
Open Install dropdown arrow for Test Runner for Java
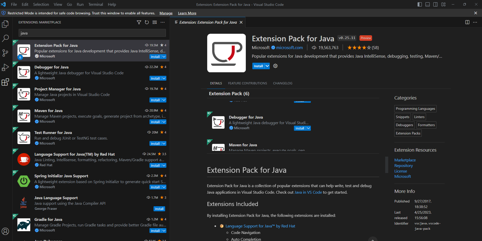click(164, 144)
